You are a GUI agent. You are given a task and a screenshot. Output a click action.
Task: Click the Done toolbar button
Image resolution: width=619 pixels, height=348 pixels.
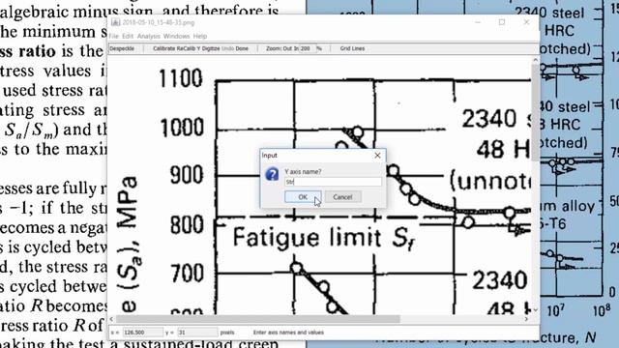pyautogui.click(x=242, y=48)
